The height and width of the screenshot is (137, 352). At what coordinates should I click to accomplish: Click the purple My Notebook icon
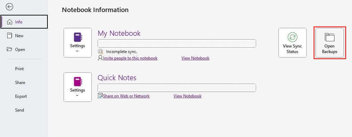78,37
